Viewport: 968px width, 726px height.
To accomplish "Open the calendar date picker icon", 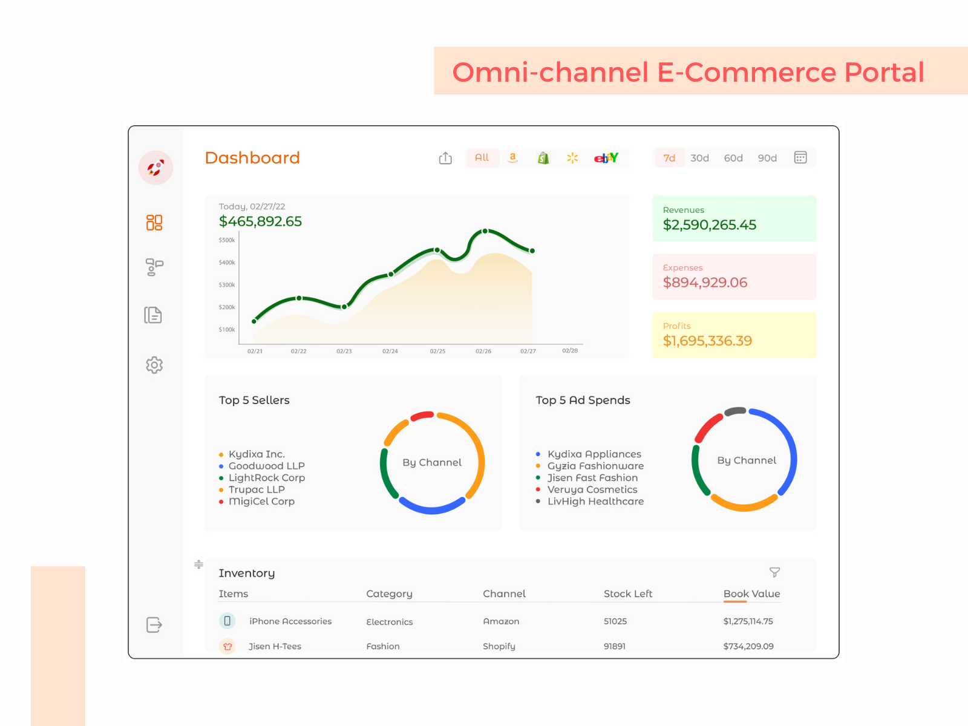I will coord(800,157).
